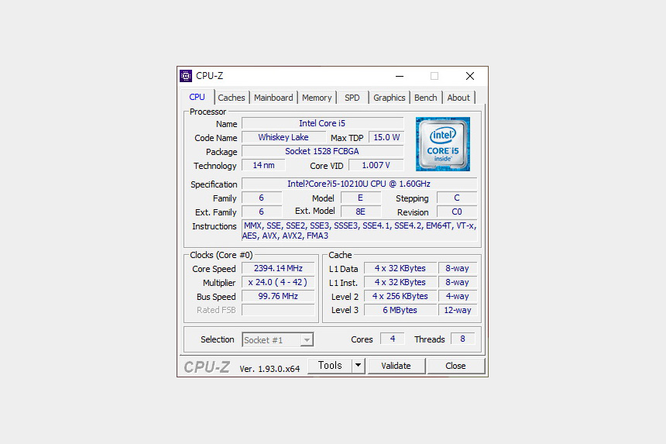Click the Intel Core i5 logo badge
The width and height of the screenshot is (666, 444).
pyautogui.click(x=443, y=144)
